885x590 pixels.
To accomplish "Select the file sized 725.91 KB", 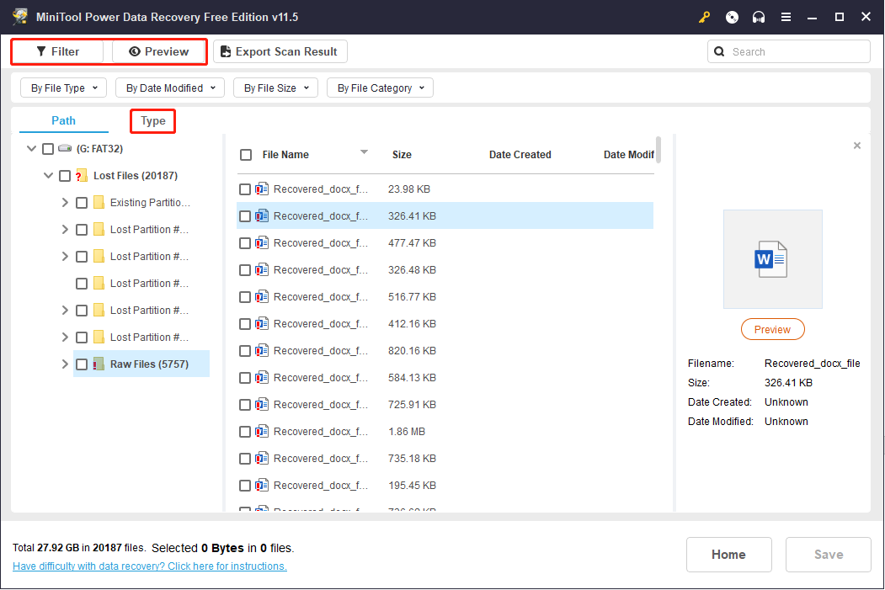I will coord(445,405).
